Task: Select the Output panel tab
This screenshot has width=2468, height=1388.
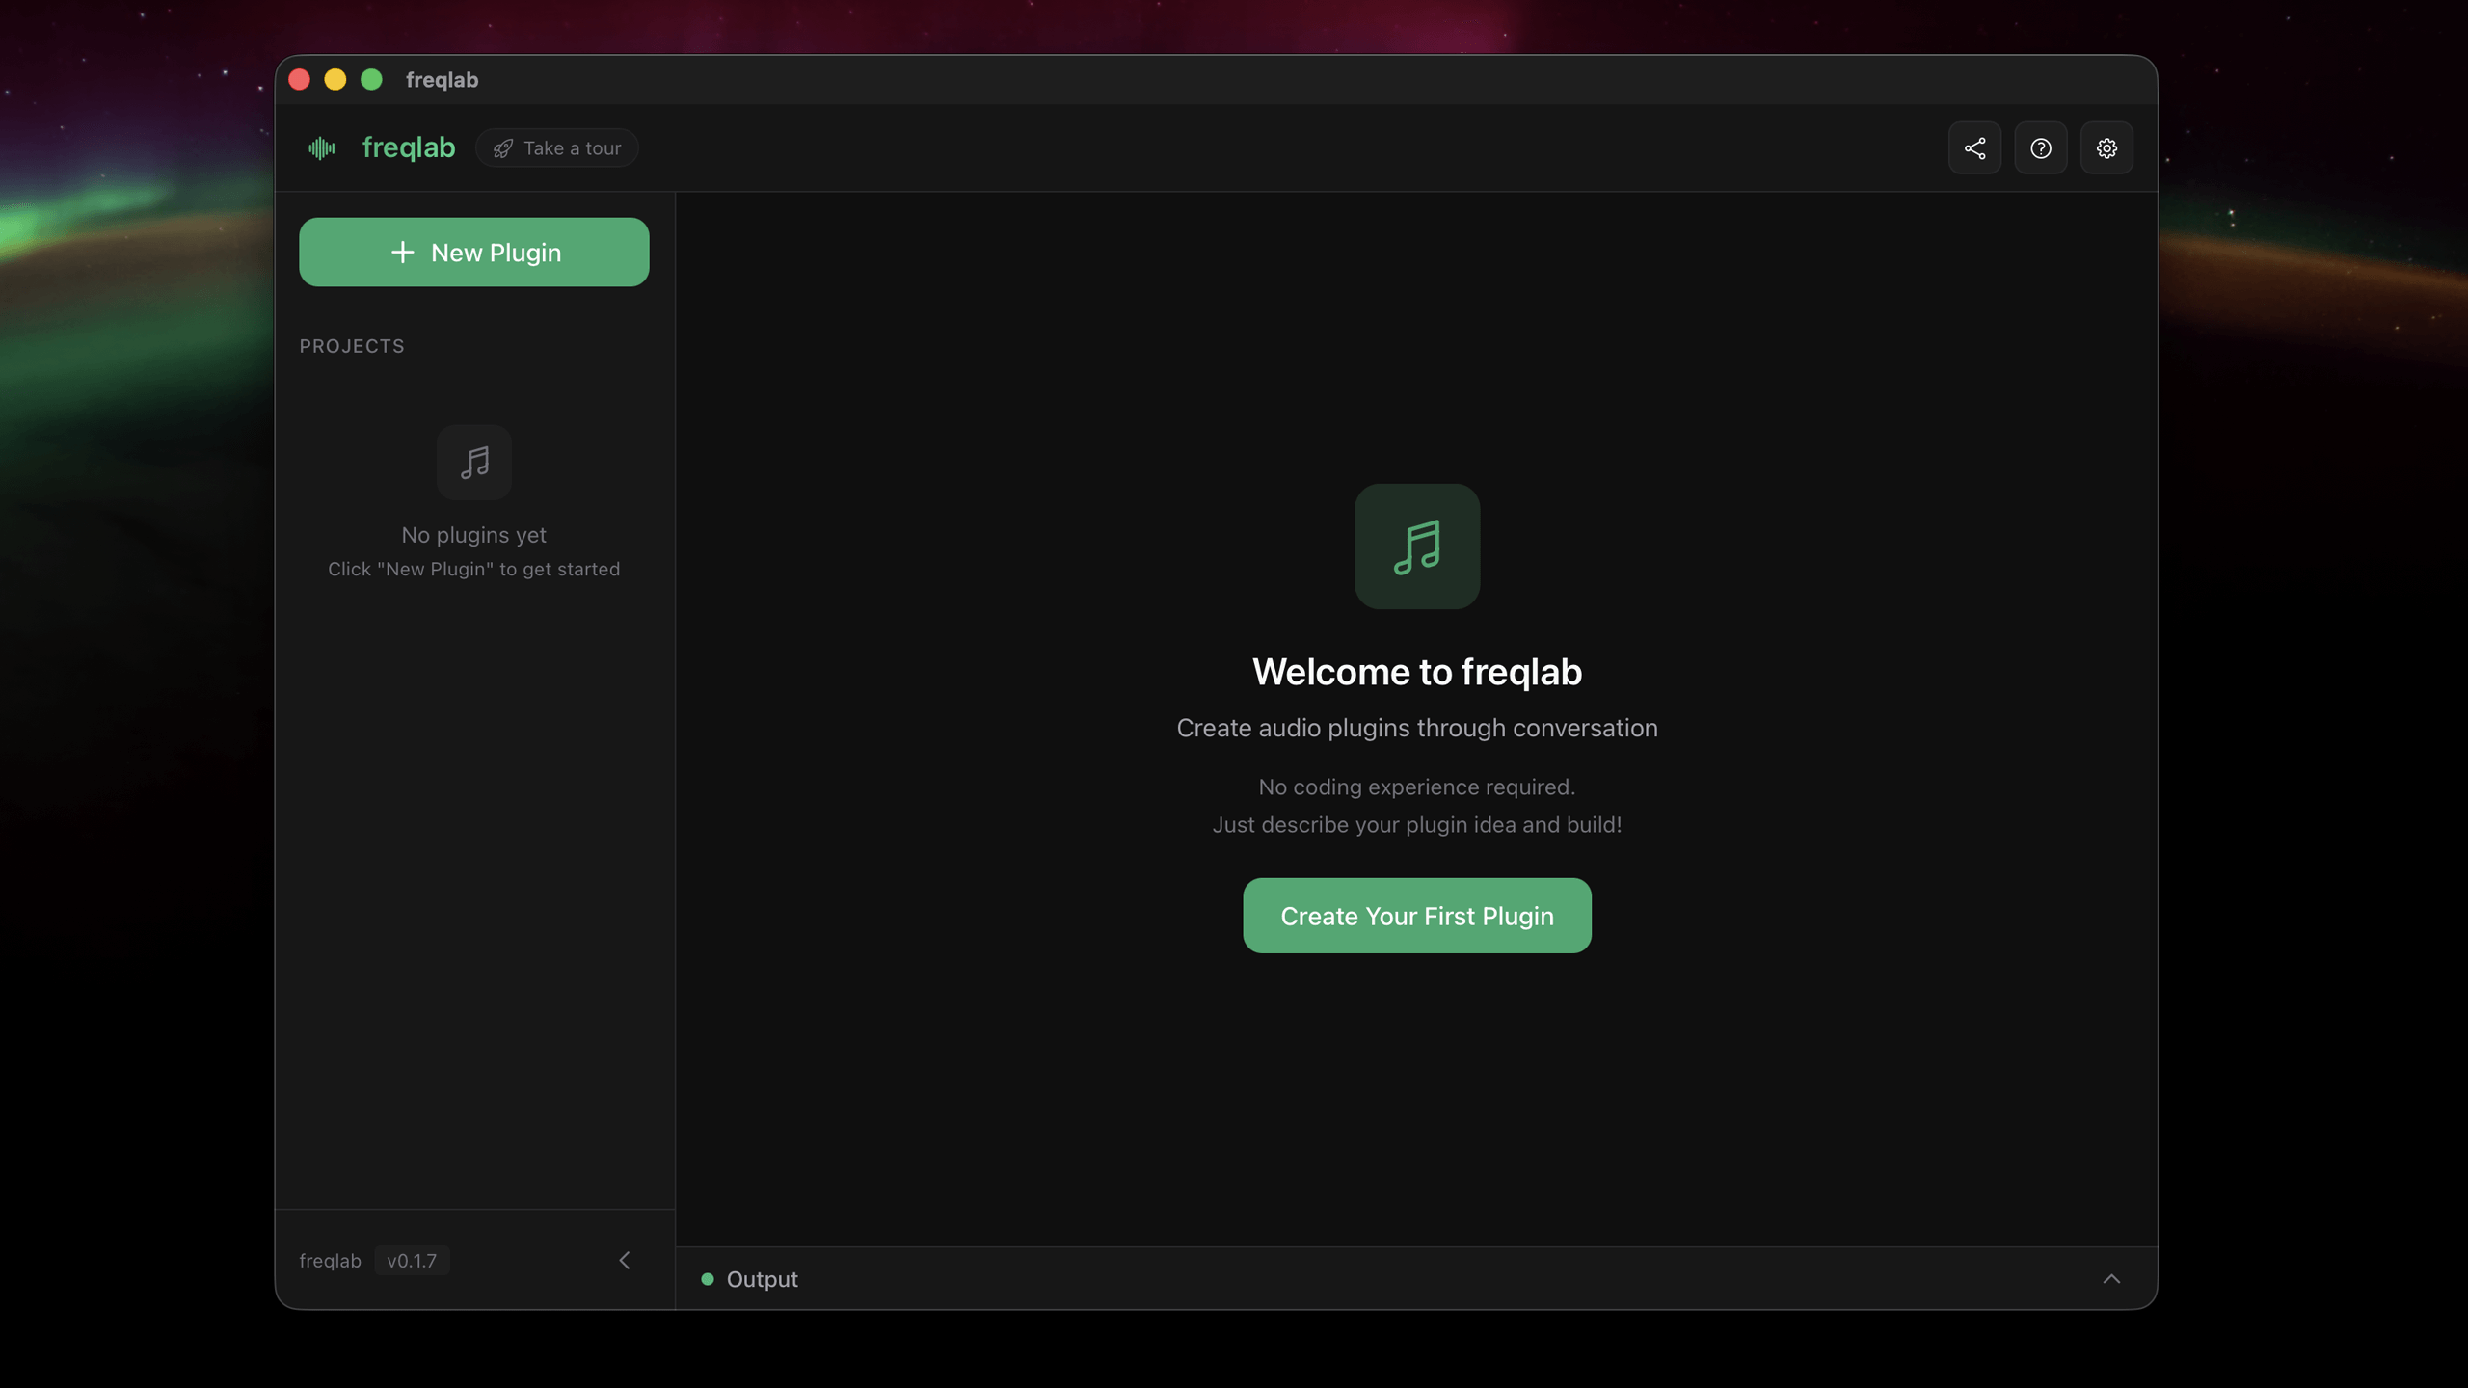Action: [x=762, y=1278]
